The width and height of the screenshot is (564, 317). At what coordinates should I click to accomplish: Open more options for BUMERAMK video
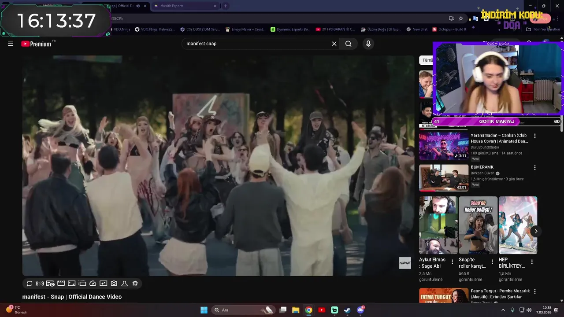click(535, 168)
